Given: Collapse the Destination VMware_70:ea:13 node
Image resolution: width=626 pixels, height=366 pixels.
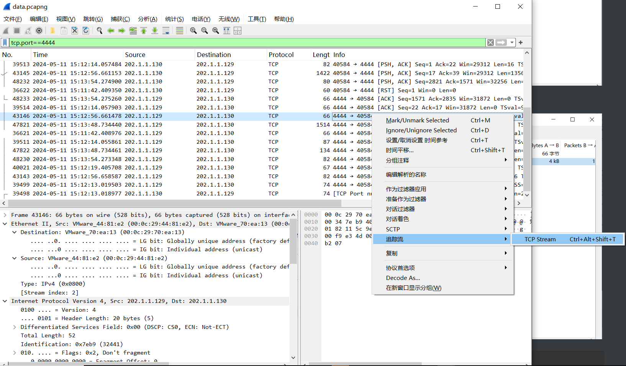Looking at the screenshot, I should pos(14,232).
